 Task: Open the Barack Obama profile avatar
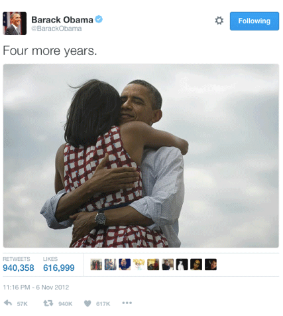point(15,23)
